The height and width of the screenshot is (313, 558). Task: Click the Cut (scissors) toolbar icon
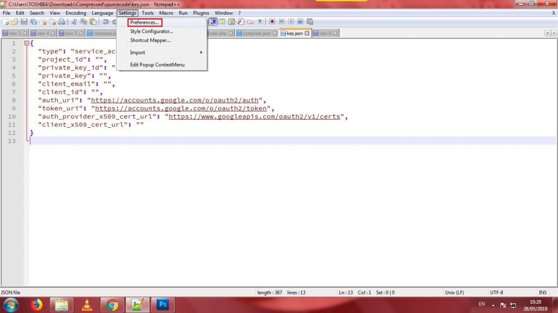pyautogui.click(x=74, y=22)
